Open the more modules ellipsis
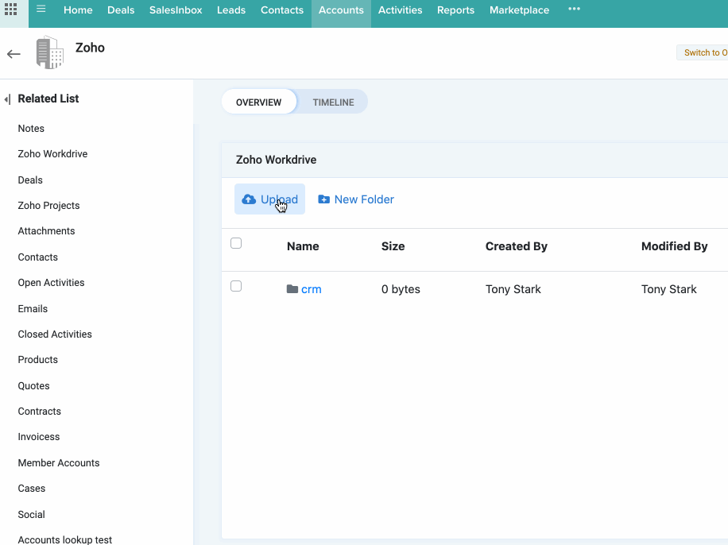 574,9
